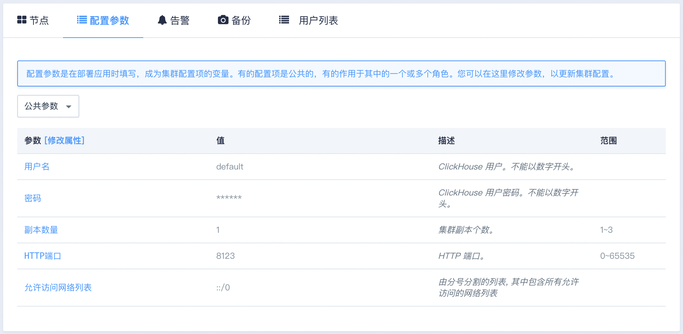Viewport: 683px width, 334px height.
Task: Click the grid icon beside 节点
Action: tap(22, 20)
